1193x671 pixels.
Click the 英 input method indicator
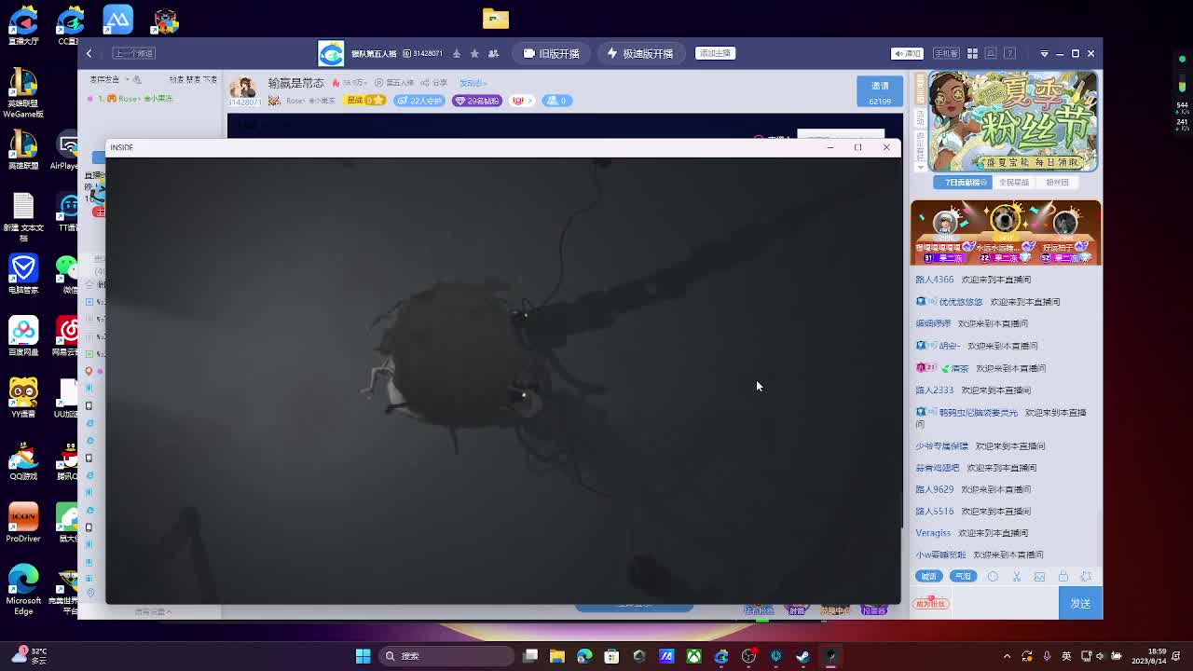(x=1066, y=656)
